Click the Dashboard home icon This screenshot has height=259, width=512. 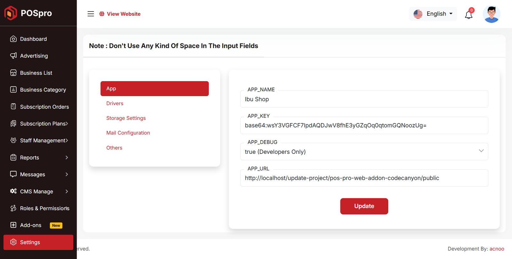click(13, 39)
